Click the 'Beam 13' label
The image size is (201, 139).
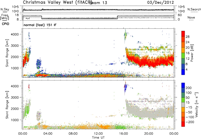coord(98,3)
